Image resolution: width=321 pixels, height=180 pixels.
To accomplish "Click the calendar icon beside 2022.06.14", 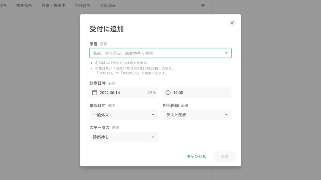I will [95, 93].
